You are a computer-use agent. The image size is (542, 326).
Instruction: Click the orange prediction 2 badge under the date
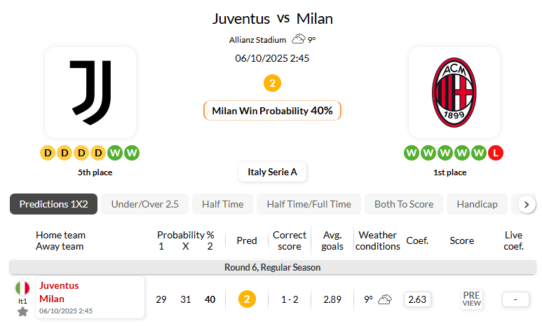click(272, 83)
